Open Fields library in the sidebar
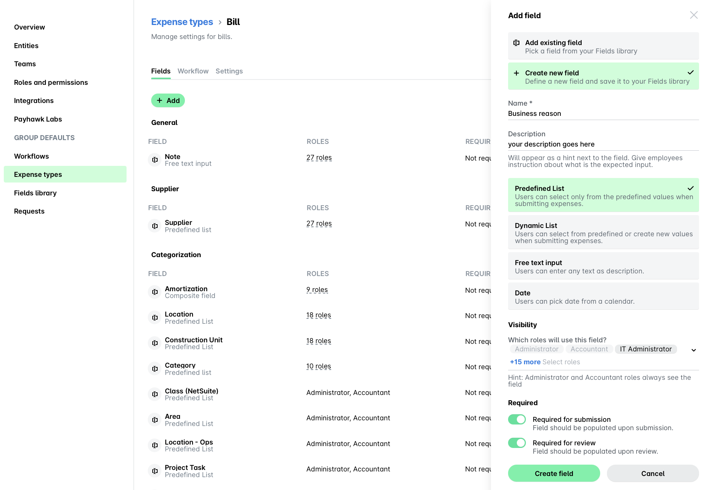The height and width of the screenshot is (490, 707). pyautogui.click(x=35, y=193)
